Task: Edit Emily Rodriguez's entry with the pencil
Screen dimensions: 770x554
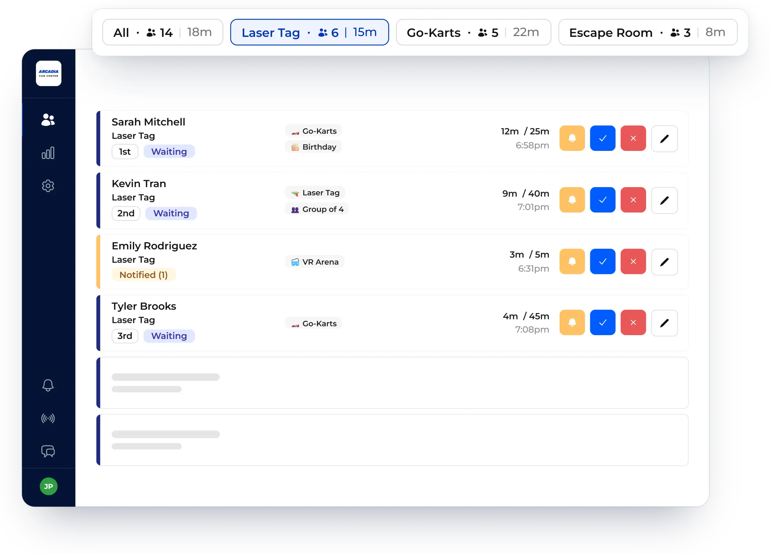Action: click(x=664, y=262)
